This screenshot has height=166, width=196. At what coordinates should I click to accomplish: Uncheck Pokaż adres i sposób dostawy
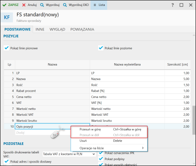pos(6,161)
